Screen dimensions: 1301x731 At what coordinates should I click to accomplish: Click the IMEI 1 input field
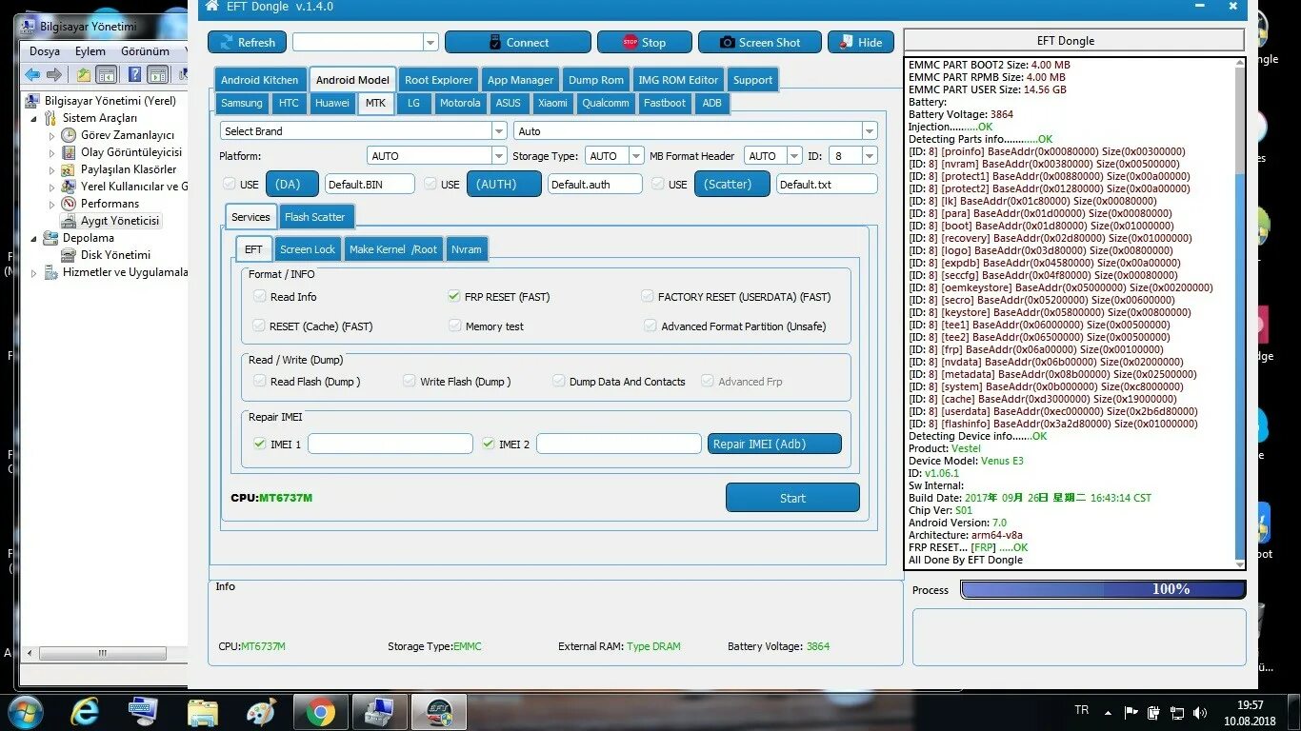coord(390,444)
